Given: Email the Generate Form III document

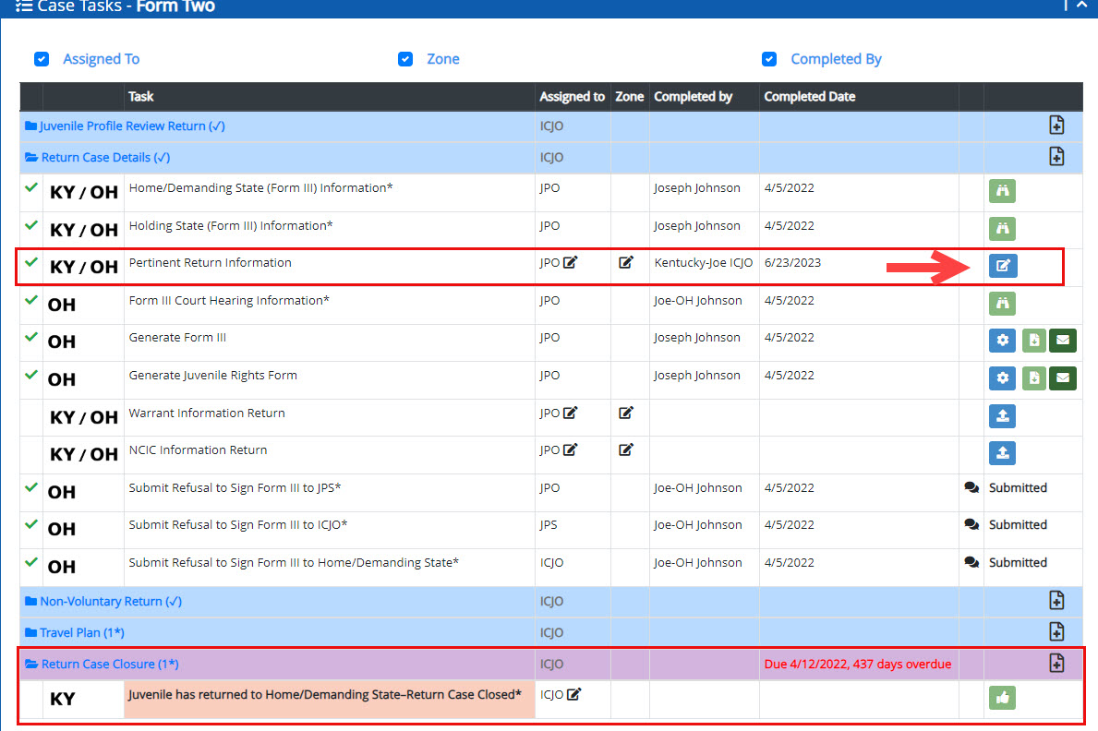Looking at the screenshot, I should (1062, 341).
